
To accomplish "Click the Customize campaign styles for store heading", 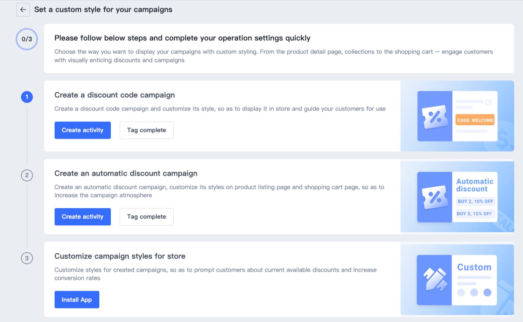I will click(x=120, y=256).
